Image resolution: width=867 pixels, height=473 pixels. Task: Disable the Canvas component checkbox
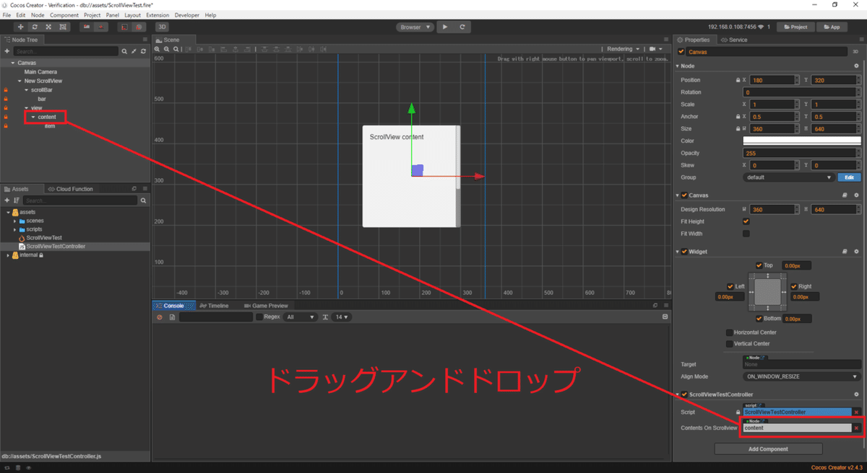point(684,195)
